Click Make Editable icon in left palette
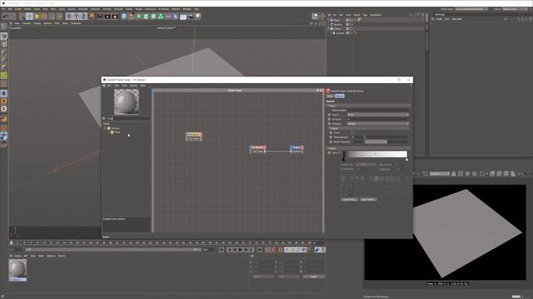533x299 pixels. coord(4,27)
